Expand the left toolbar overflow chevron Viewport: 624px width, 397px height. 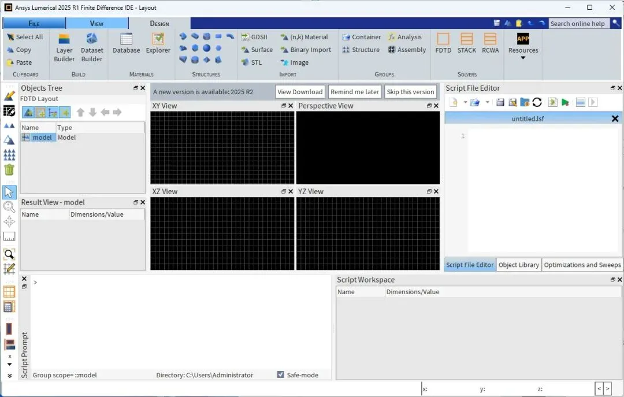(10, 376)
